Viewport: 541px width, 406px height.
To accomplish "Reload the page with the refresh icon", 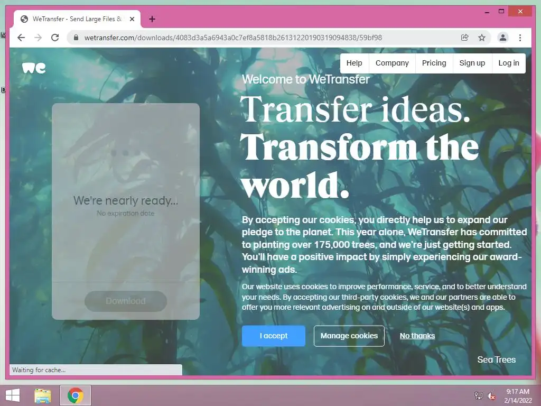I will tap(55, 38).
